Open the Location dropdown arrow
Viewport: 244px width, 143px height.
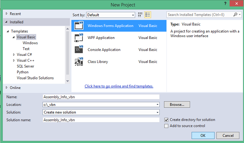pyautogui.click(x=158, y=104)
